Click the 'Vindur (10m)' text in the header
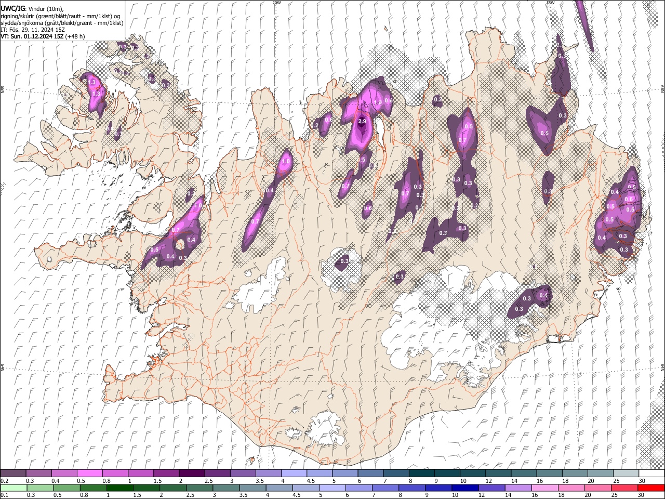The image size is (665, 499). (46, 9)
